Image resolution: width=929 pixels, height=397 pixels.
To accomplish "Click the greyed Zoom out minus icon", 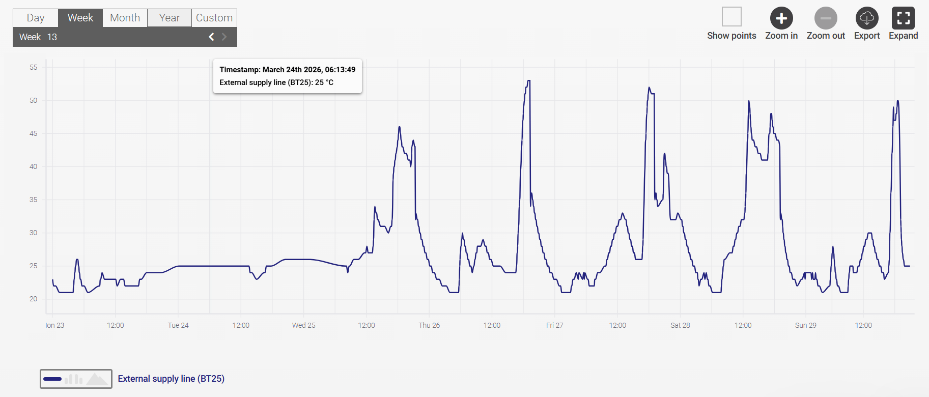I will [x=825, y=18].
